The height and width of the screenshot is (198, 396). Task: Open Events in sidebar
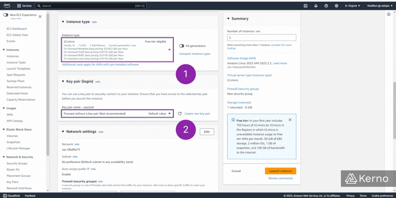click(11, 41)
